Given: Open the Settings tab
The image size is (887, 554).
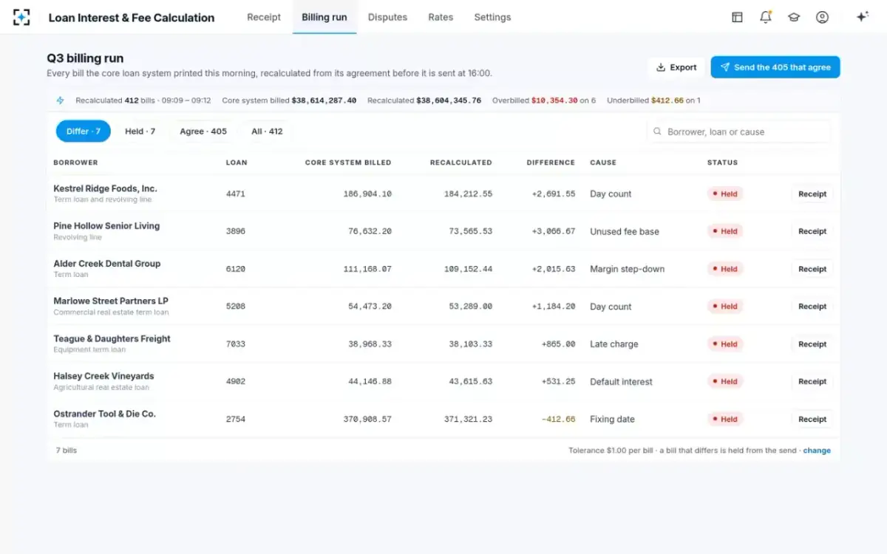Looking at the screenshot, I should (492, 17).
